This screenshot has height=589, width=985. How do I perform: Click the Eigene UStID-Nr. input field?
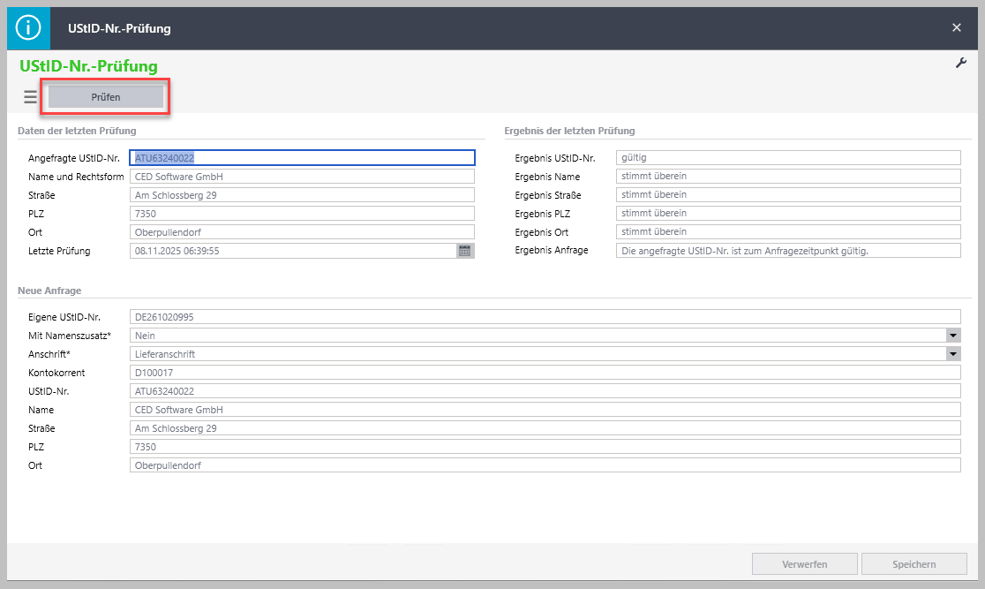pyautogui.click(x=545, y=317)
